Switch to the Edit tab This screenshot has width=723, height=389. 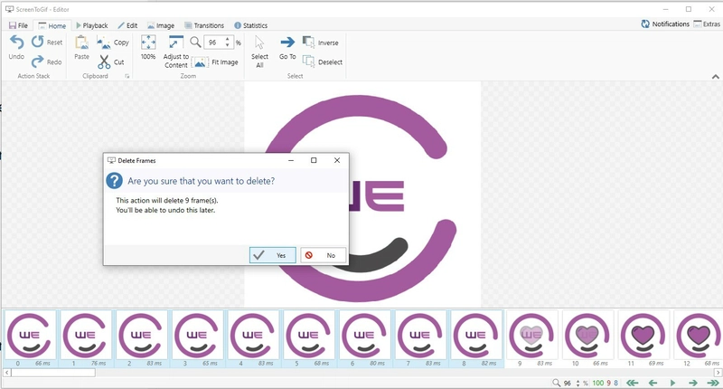(127, 25)
